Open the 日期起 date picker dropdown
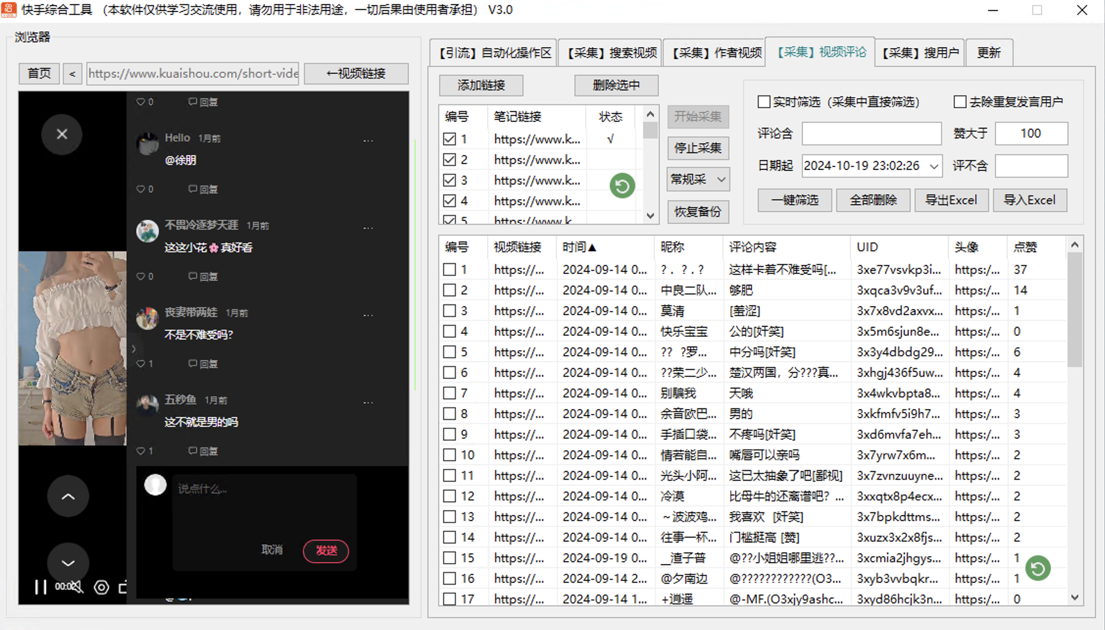 [933, 166]
